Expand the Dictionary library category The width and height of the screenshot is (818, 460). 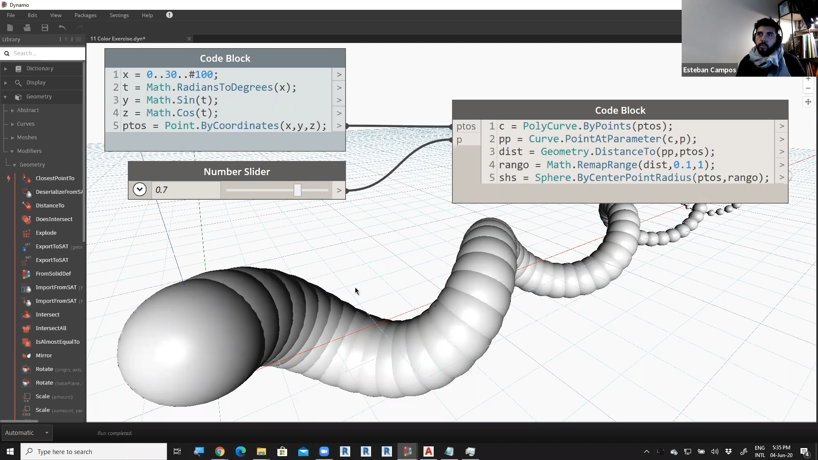click(x=6, y=69)
